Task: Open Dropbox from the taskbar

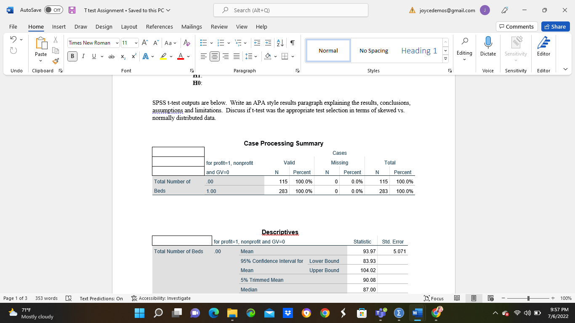Action: coord(287,313)
